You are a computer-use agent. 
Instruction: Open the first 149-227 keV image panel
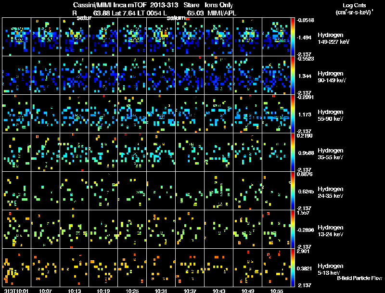(16, 37)
